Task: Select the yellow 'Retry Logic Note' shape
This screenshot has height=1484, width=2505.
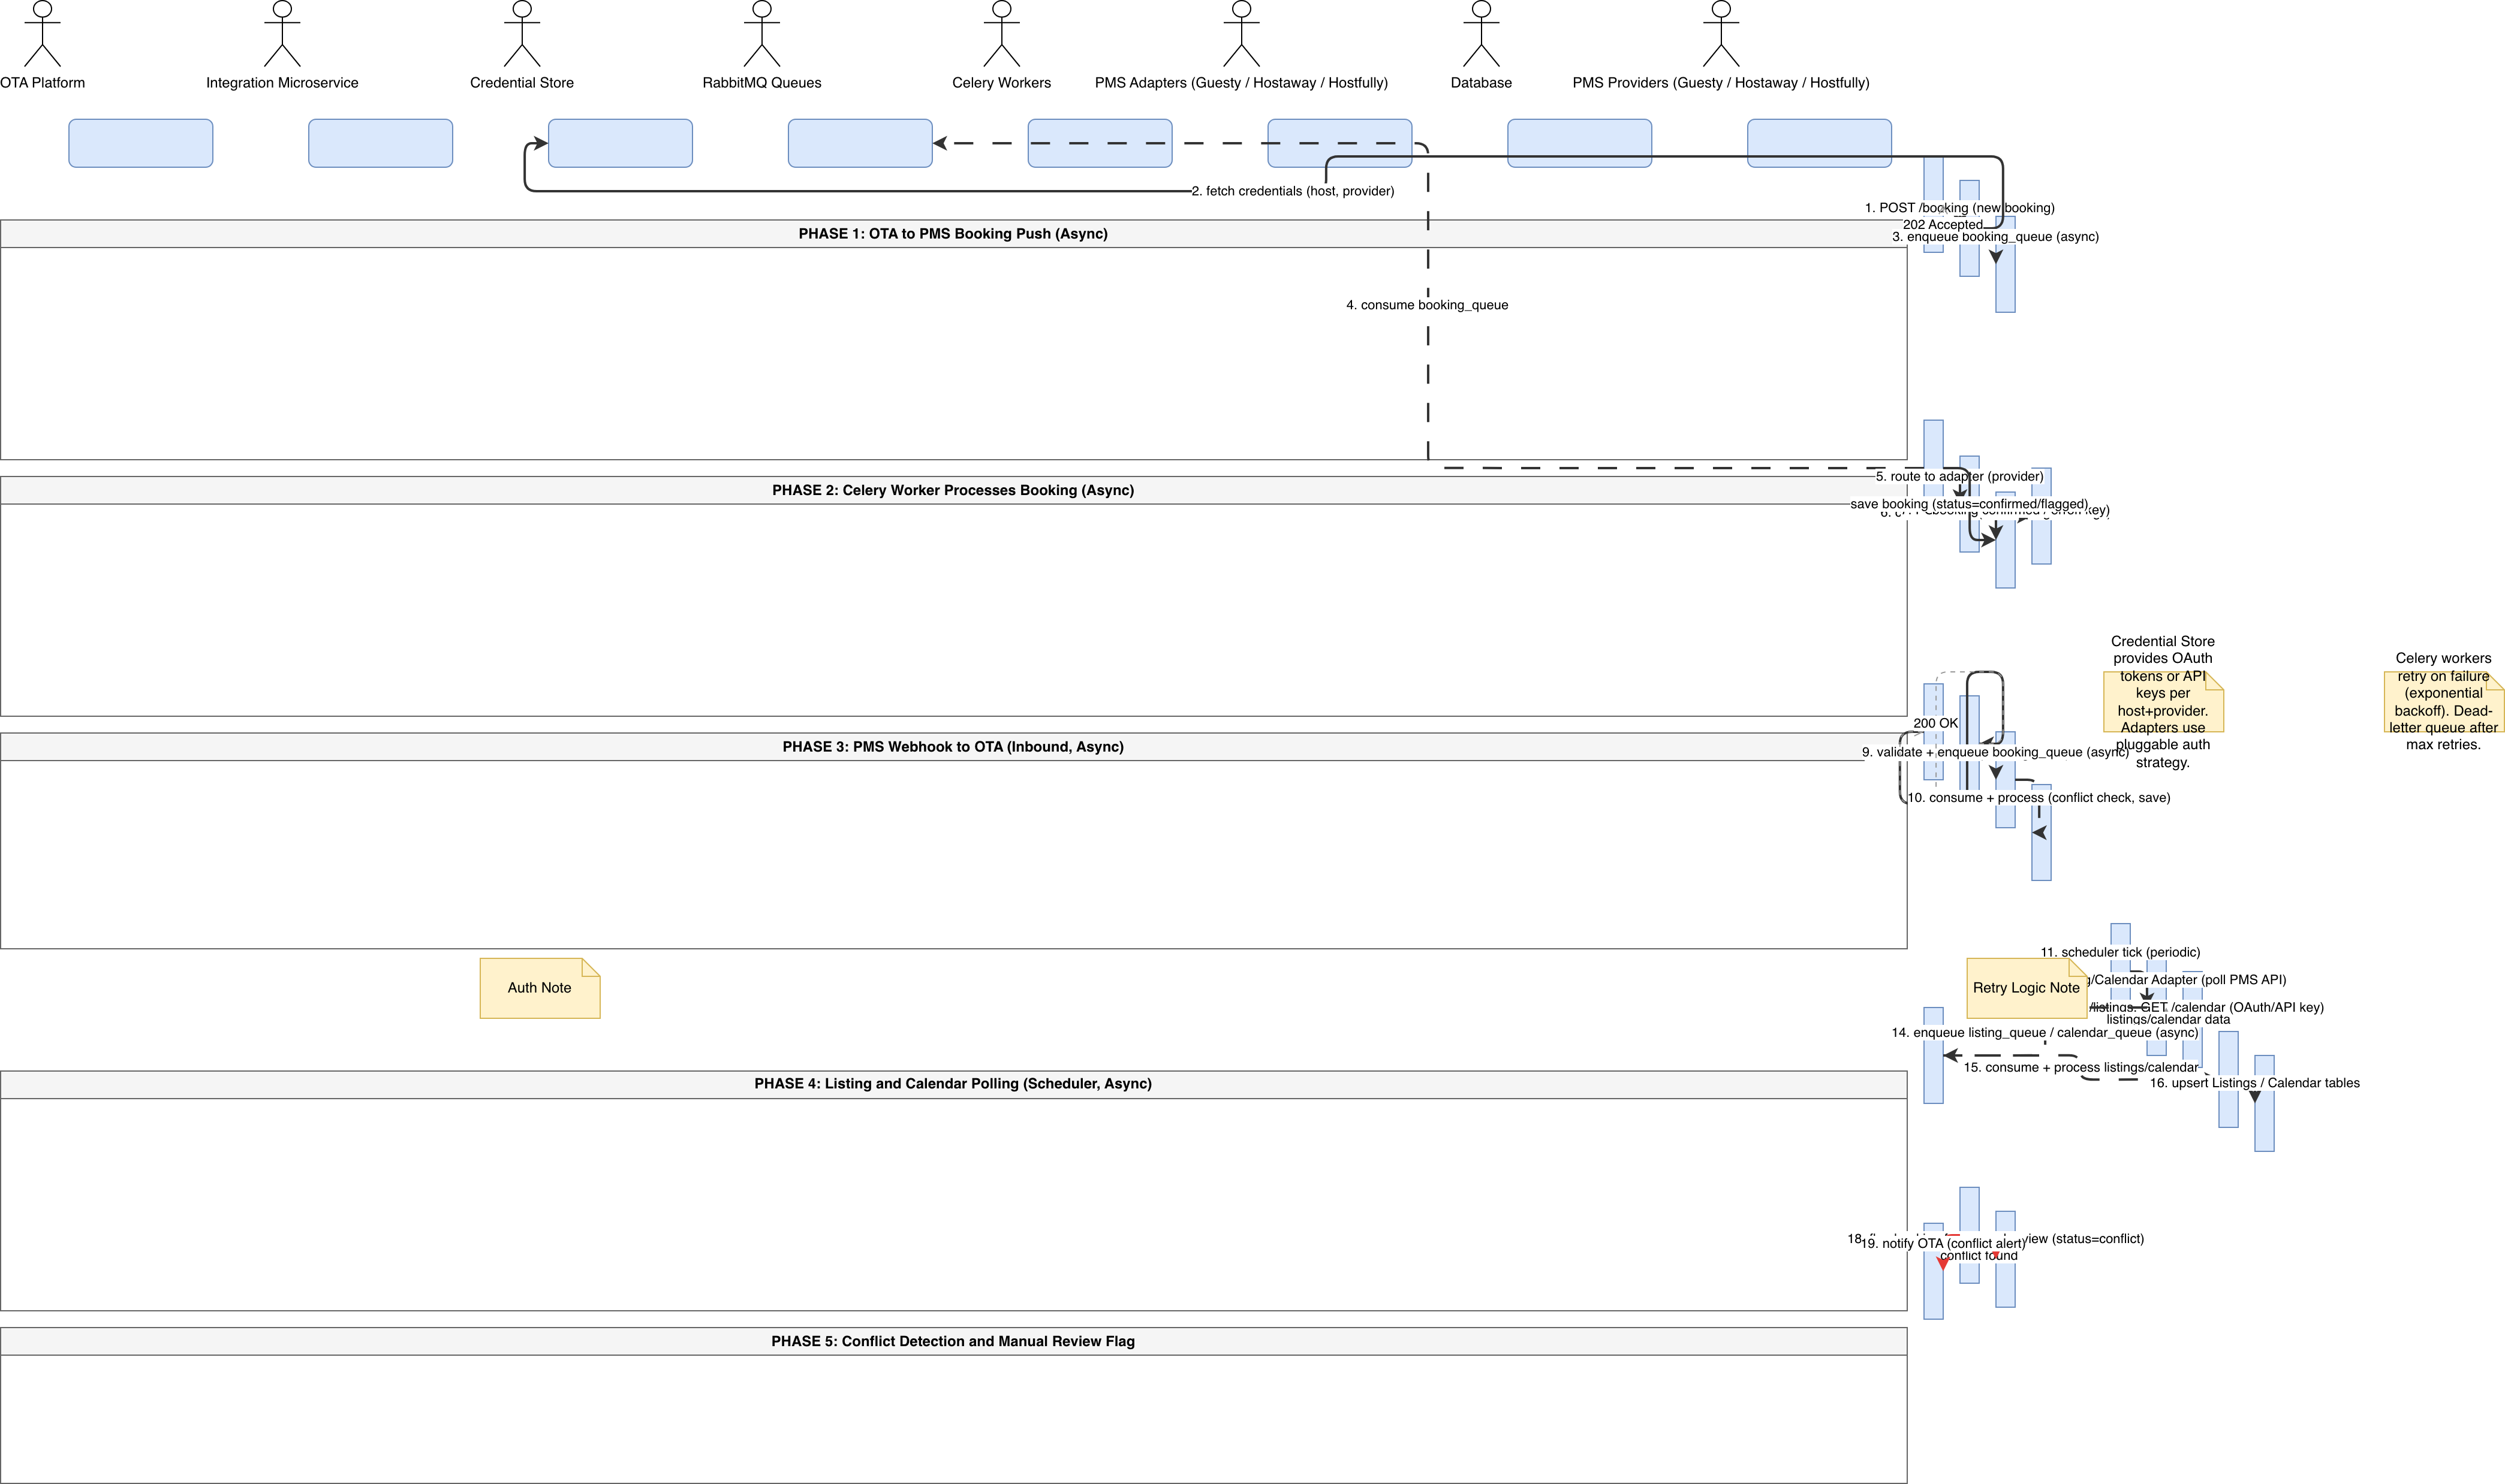Action: [x=2027, y=989]
